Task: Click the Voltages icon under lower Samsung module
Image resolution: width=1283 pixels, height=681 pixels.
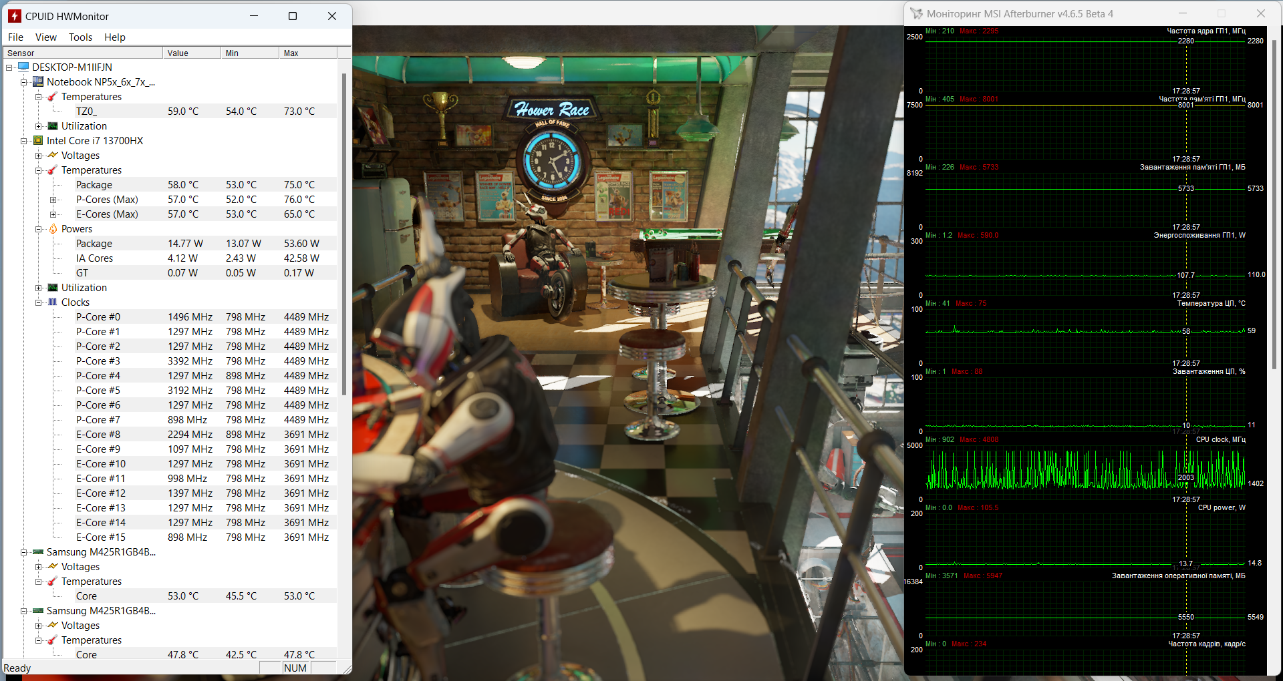Action: pyautogui.click(x=53, y=625)
